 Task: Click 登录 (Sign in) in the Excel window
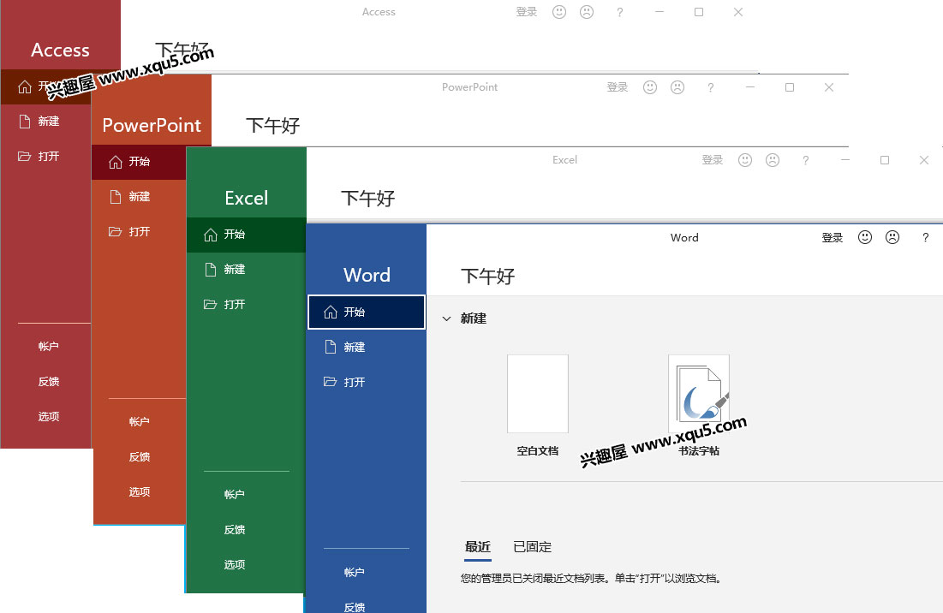point(713,160)
